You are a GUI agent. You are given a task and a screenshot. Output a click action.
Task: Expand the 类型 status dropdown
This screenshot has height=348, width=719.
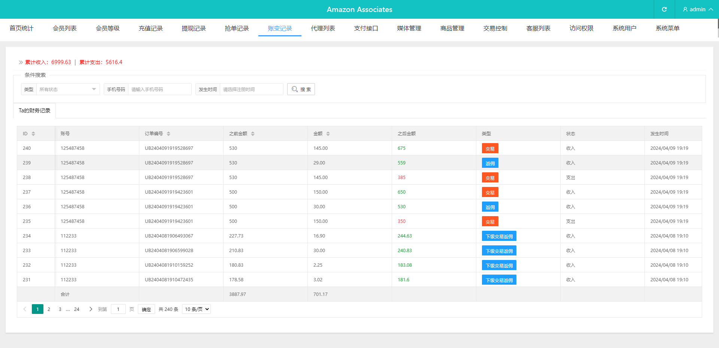point(68,89)
